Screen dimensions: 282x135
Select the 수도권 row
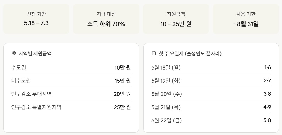(x=71, y=68)
